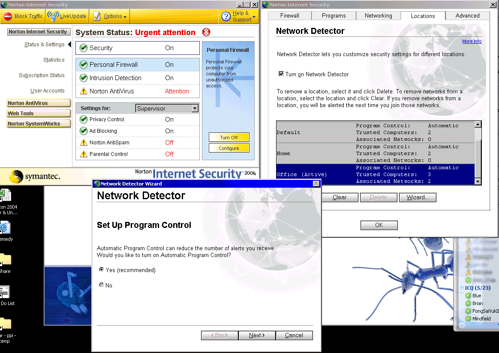Image resolution: width=499 pixels, height=353 pixels.
Task: Go to the Advanced tab
Action: [x=468, y=15]
